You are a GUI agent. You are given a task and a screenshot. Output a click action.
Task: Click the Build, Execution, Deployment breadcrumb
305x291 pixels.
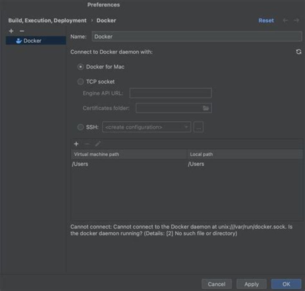coord(47,20)
